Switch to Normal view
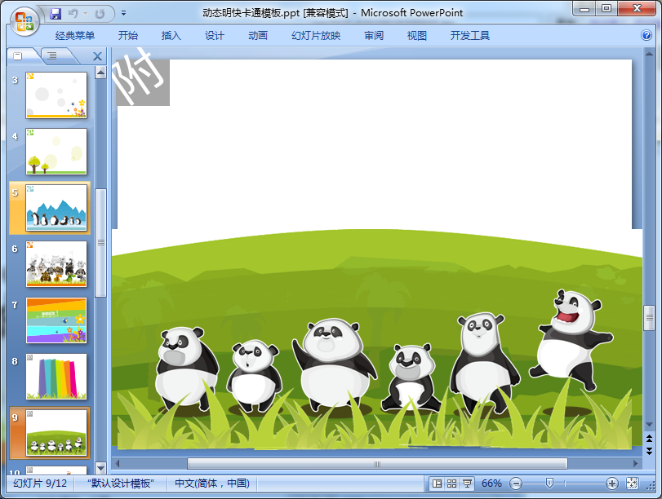The image size is (662, 499). (438, 484)
